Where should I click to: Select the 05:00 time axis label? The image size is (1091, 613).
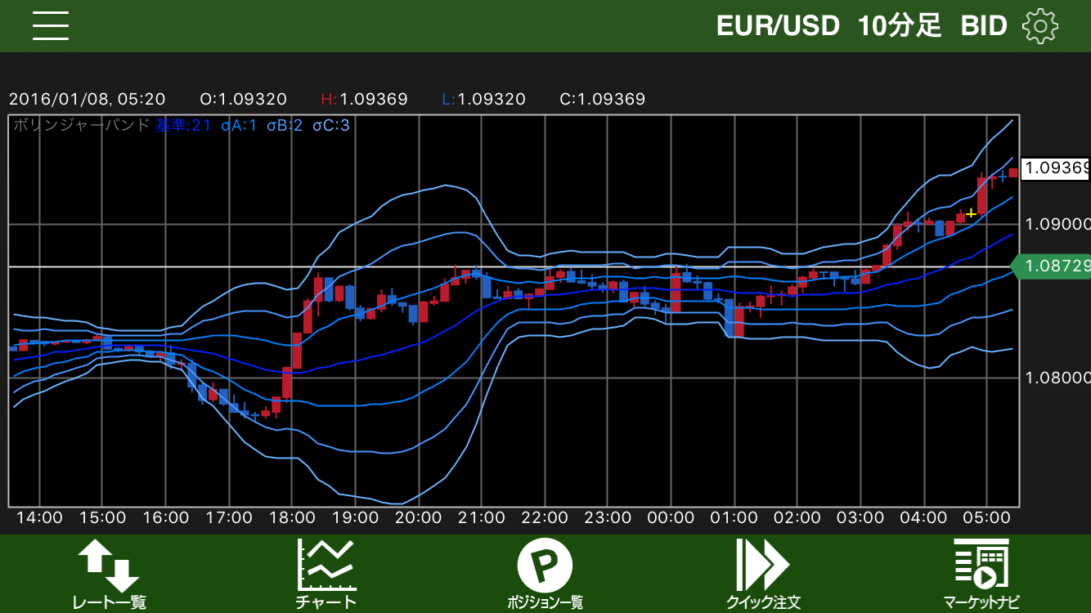(986, 517)
